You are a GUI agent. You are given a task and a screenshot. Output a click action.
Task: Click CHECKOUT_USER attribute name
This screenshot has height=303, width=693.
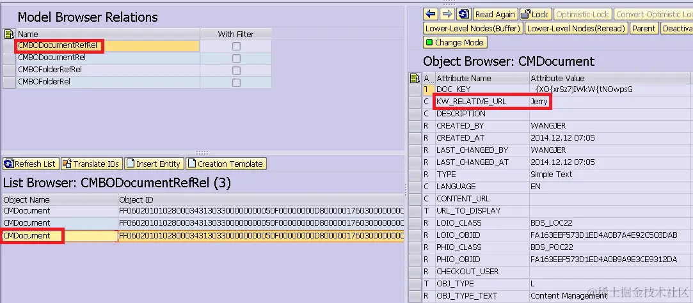click(x=468, y=272)
